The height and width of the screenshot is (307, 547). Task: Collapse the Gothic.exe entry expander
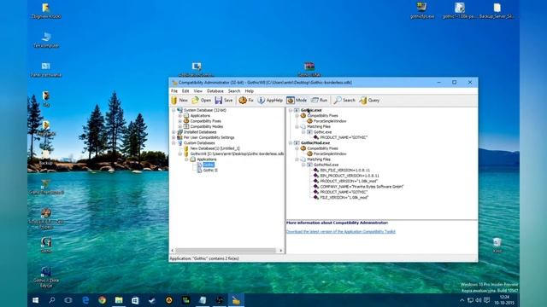tap(291, 110)
